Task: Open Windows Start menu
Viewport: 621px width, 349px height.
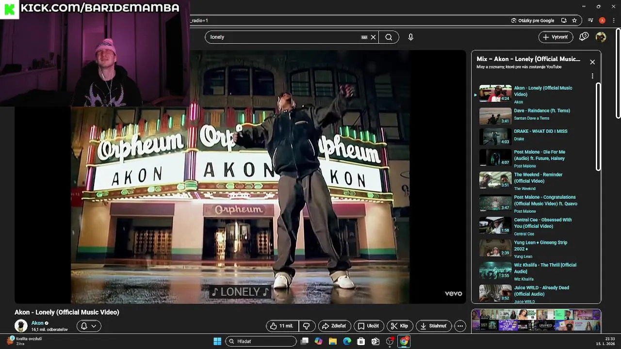Action: [x=217, y=341]
